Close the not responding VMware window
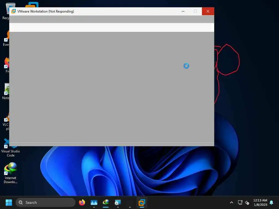Screen dimensions: 279x209 click(x=208, y=11)
